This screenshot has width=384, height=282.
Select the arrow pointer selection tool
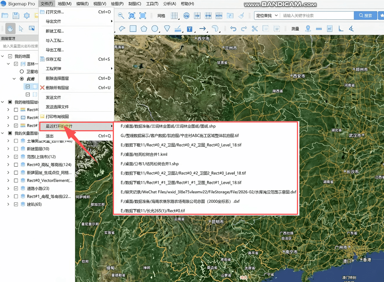pos(21,28)
